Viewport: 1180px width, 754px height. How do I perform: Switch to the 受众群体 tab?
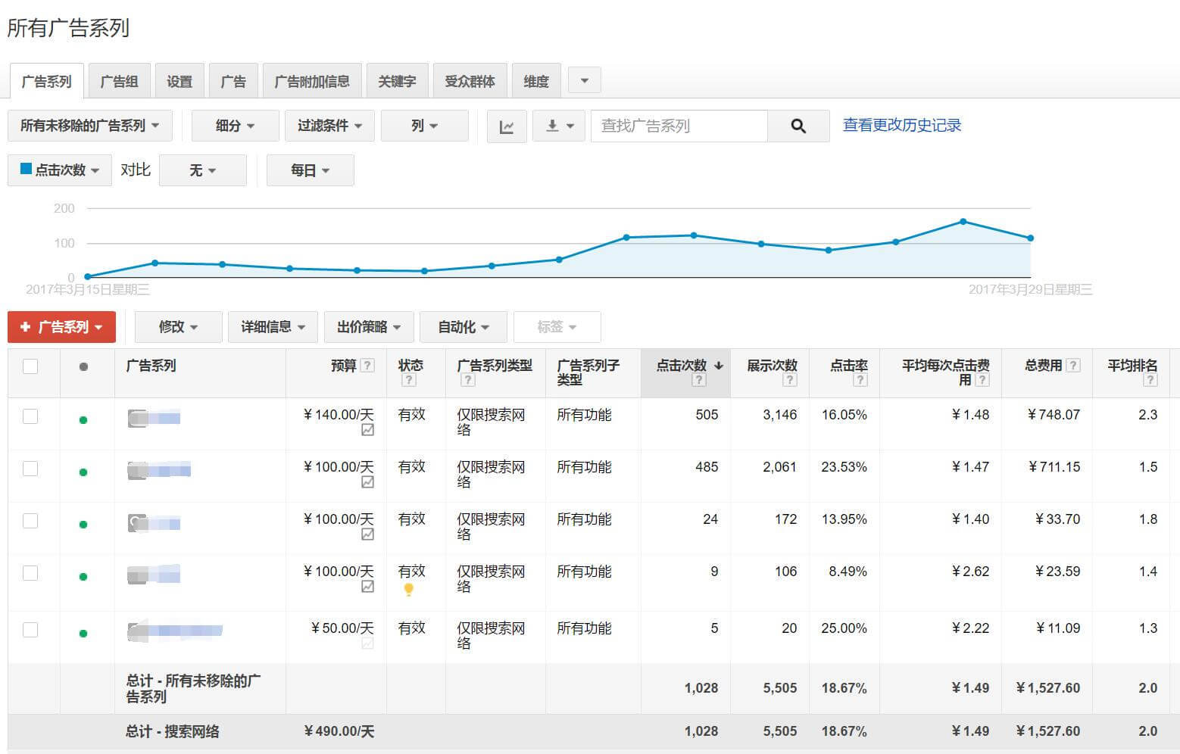470,81
